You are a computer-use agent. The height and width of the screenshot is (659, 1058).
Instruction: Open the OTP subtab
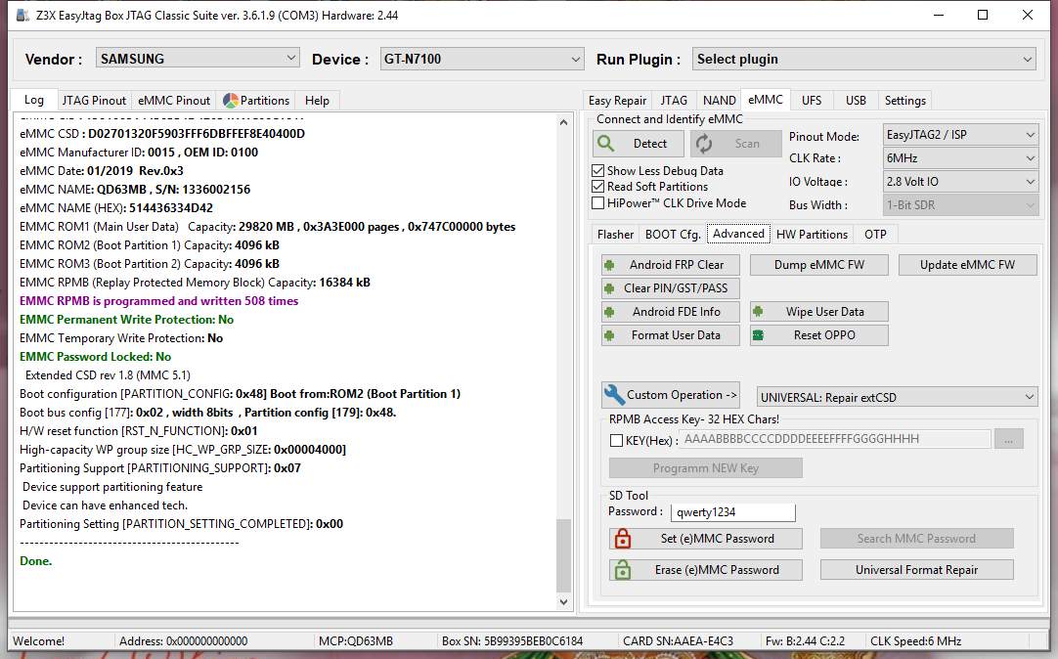coord(875,234)
